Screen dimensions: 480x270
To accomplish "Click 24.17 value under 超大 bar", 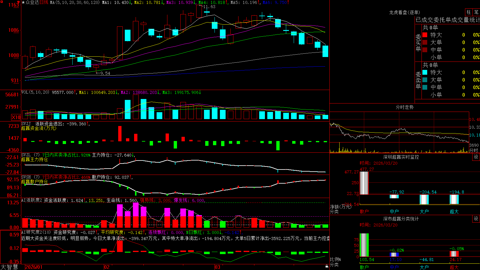I will point(456,259).
